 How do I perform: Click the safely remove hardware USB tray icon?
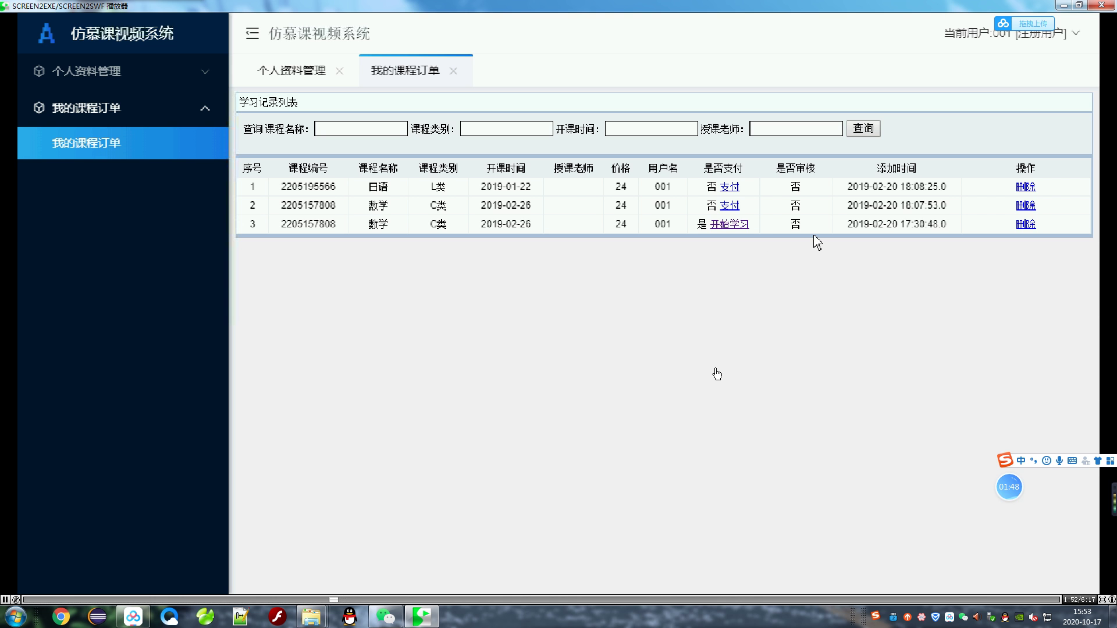click(991, 617)
